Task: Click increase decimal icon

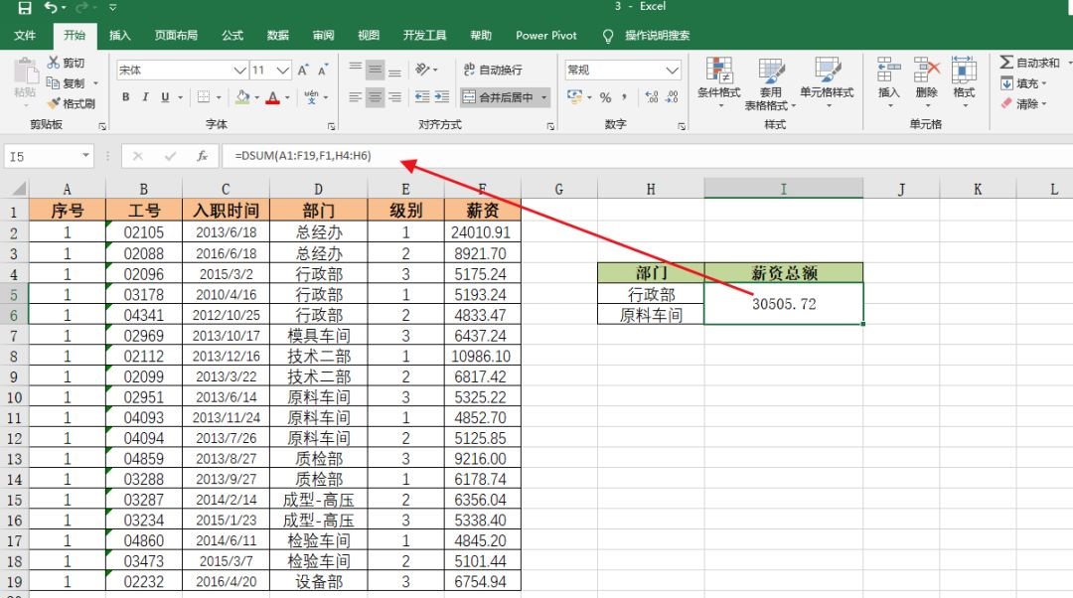Action: coord(652,97)
